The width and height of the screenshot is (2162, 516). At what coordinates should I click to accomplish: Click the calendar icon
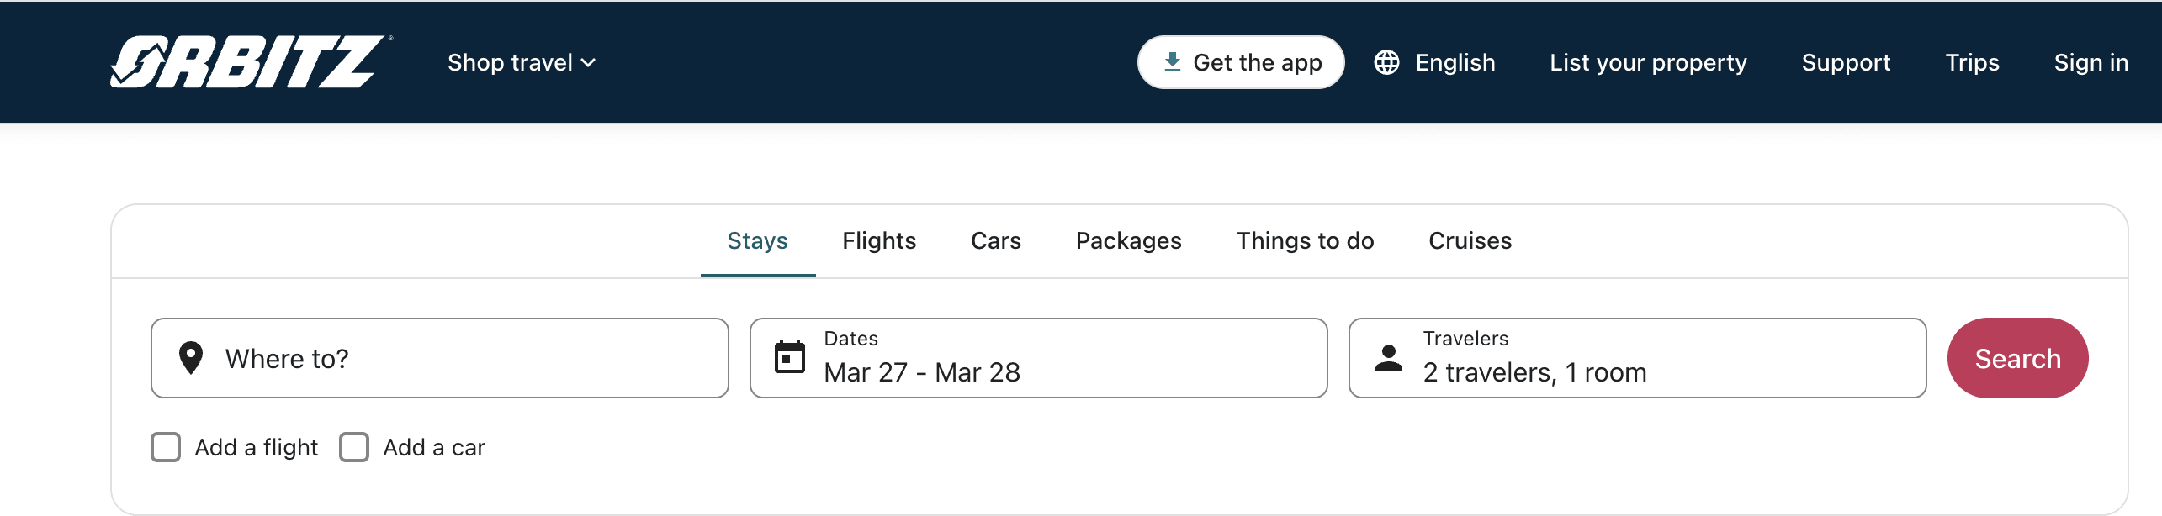(x=789, y=357)
